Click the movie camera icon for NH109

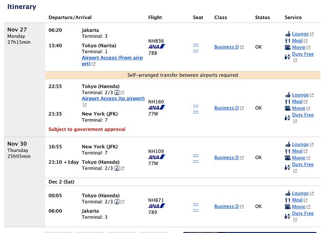(x=288, y=158)
